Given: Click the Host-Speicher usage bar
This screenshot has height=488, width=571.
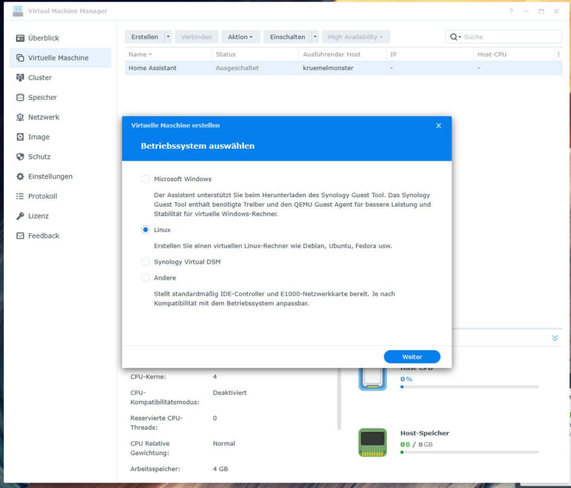Looking at the screenshot, I should [x=469, y=452].
